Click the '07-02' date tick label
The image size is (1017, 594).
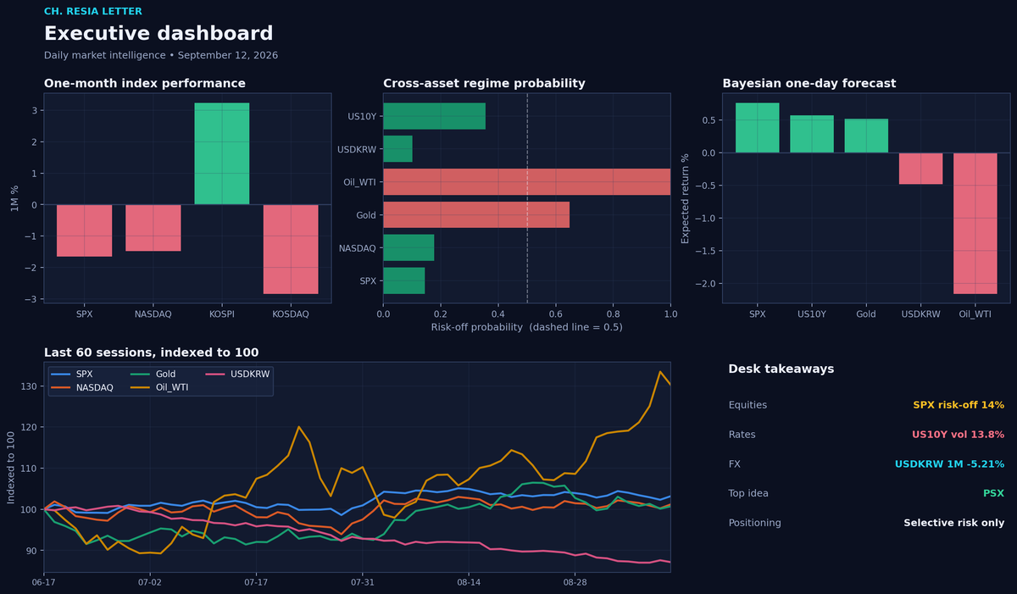[x=150, y=583]
